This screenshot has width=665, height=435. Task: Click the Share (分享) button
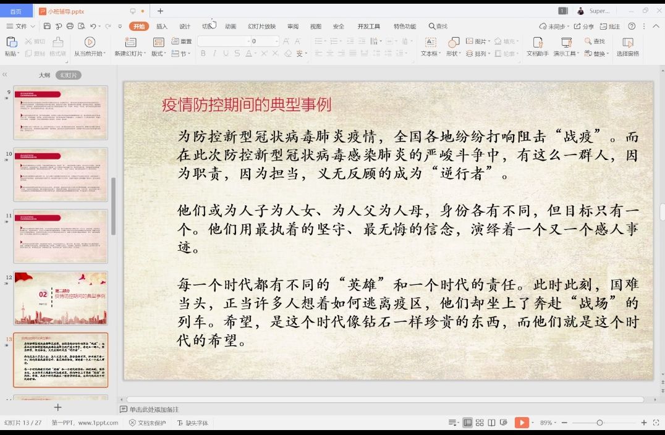pyautogui.click(x=584, y=27)
